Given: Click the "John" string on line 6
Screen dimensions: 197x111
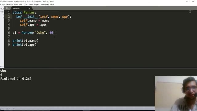Looking at the screenshot, I should click(x=40, y=33).
